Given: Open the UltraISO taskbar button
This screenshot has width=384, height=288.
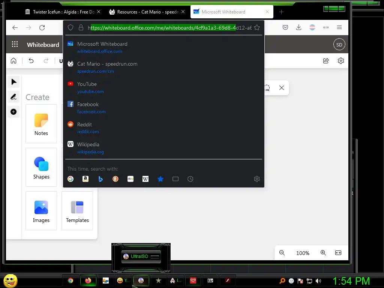Looking at the screenshot, I should [x=141, y=280].
